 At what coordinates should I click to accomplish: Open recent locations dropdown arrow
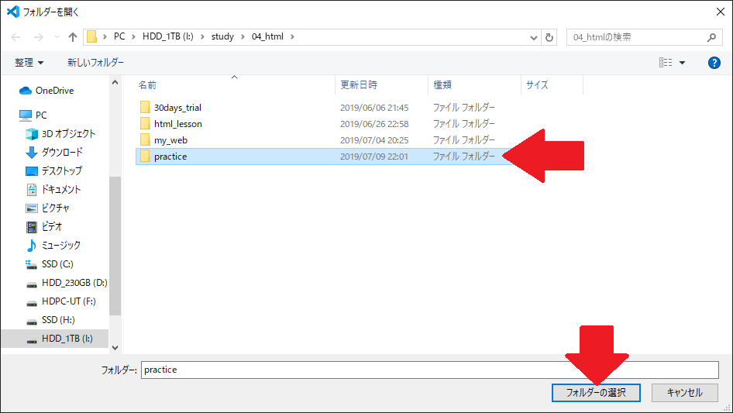click(x=57, y=37)
